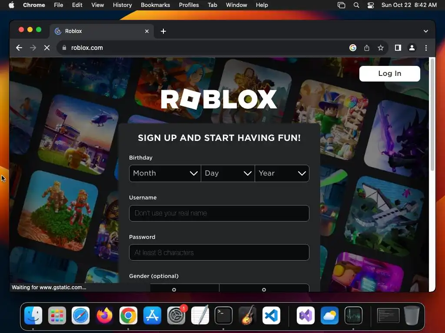Open the Trash in the dock

[x=412, y=316]
